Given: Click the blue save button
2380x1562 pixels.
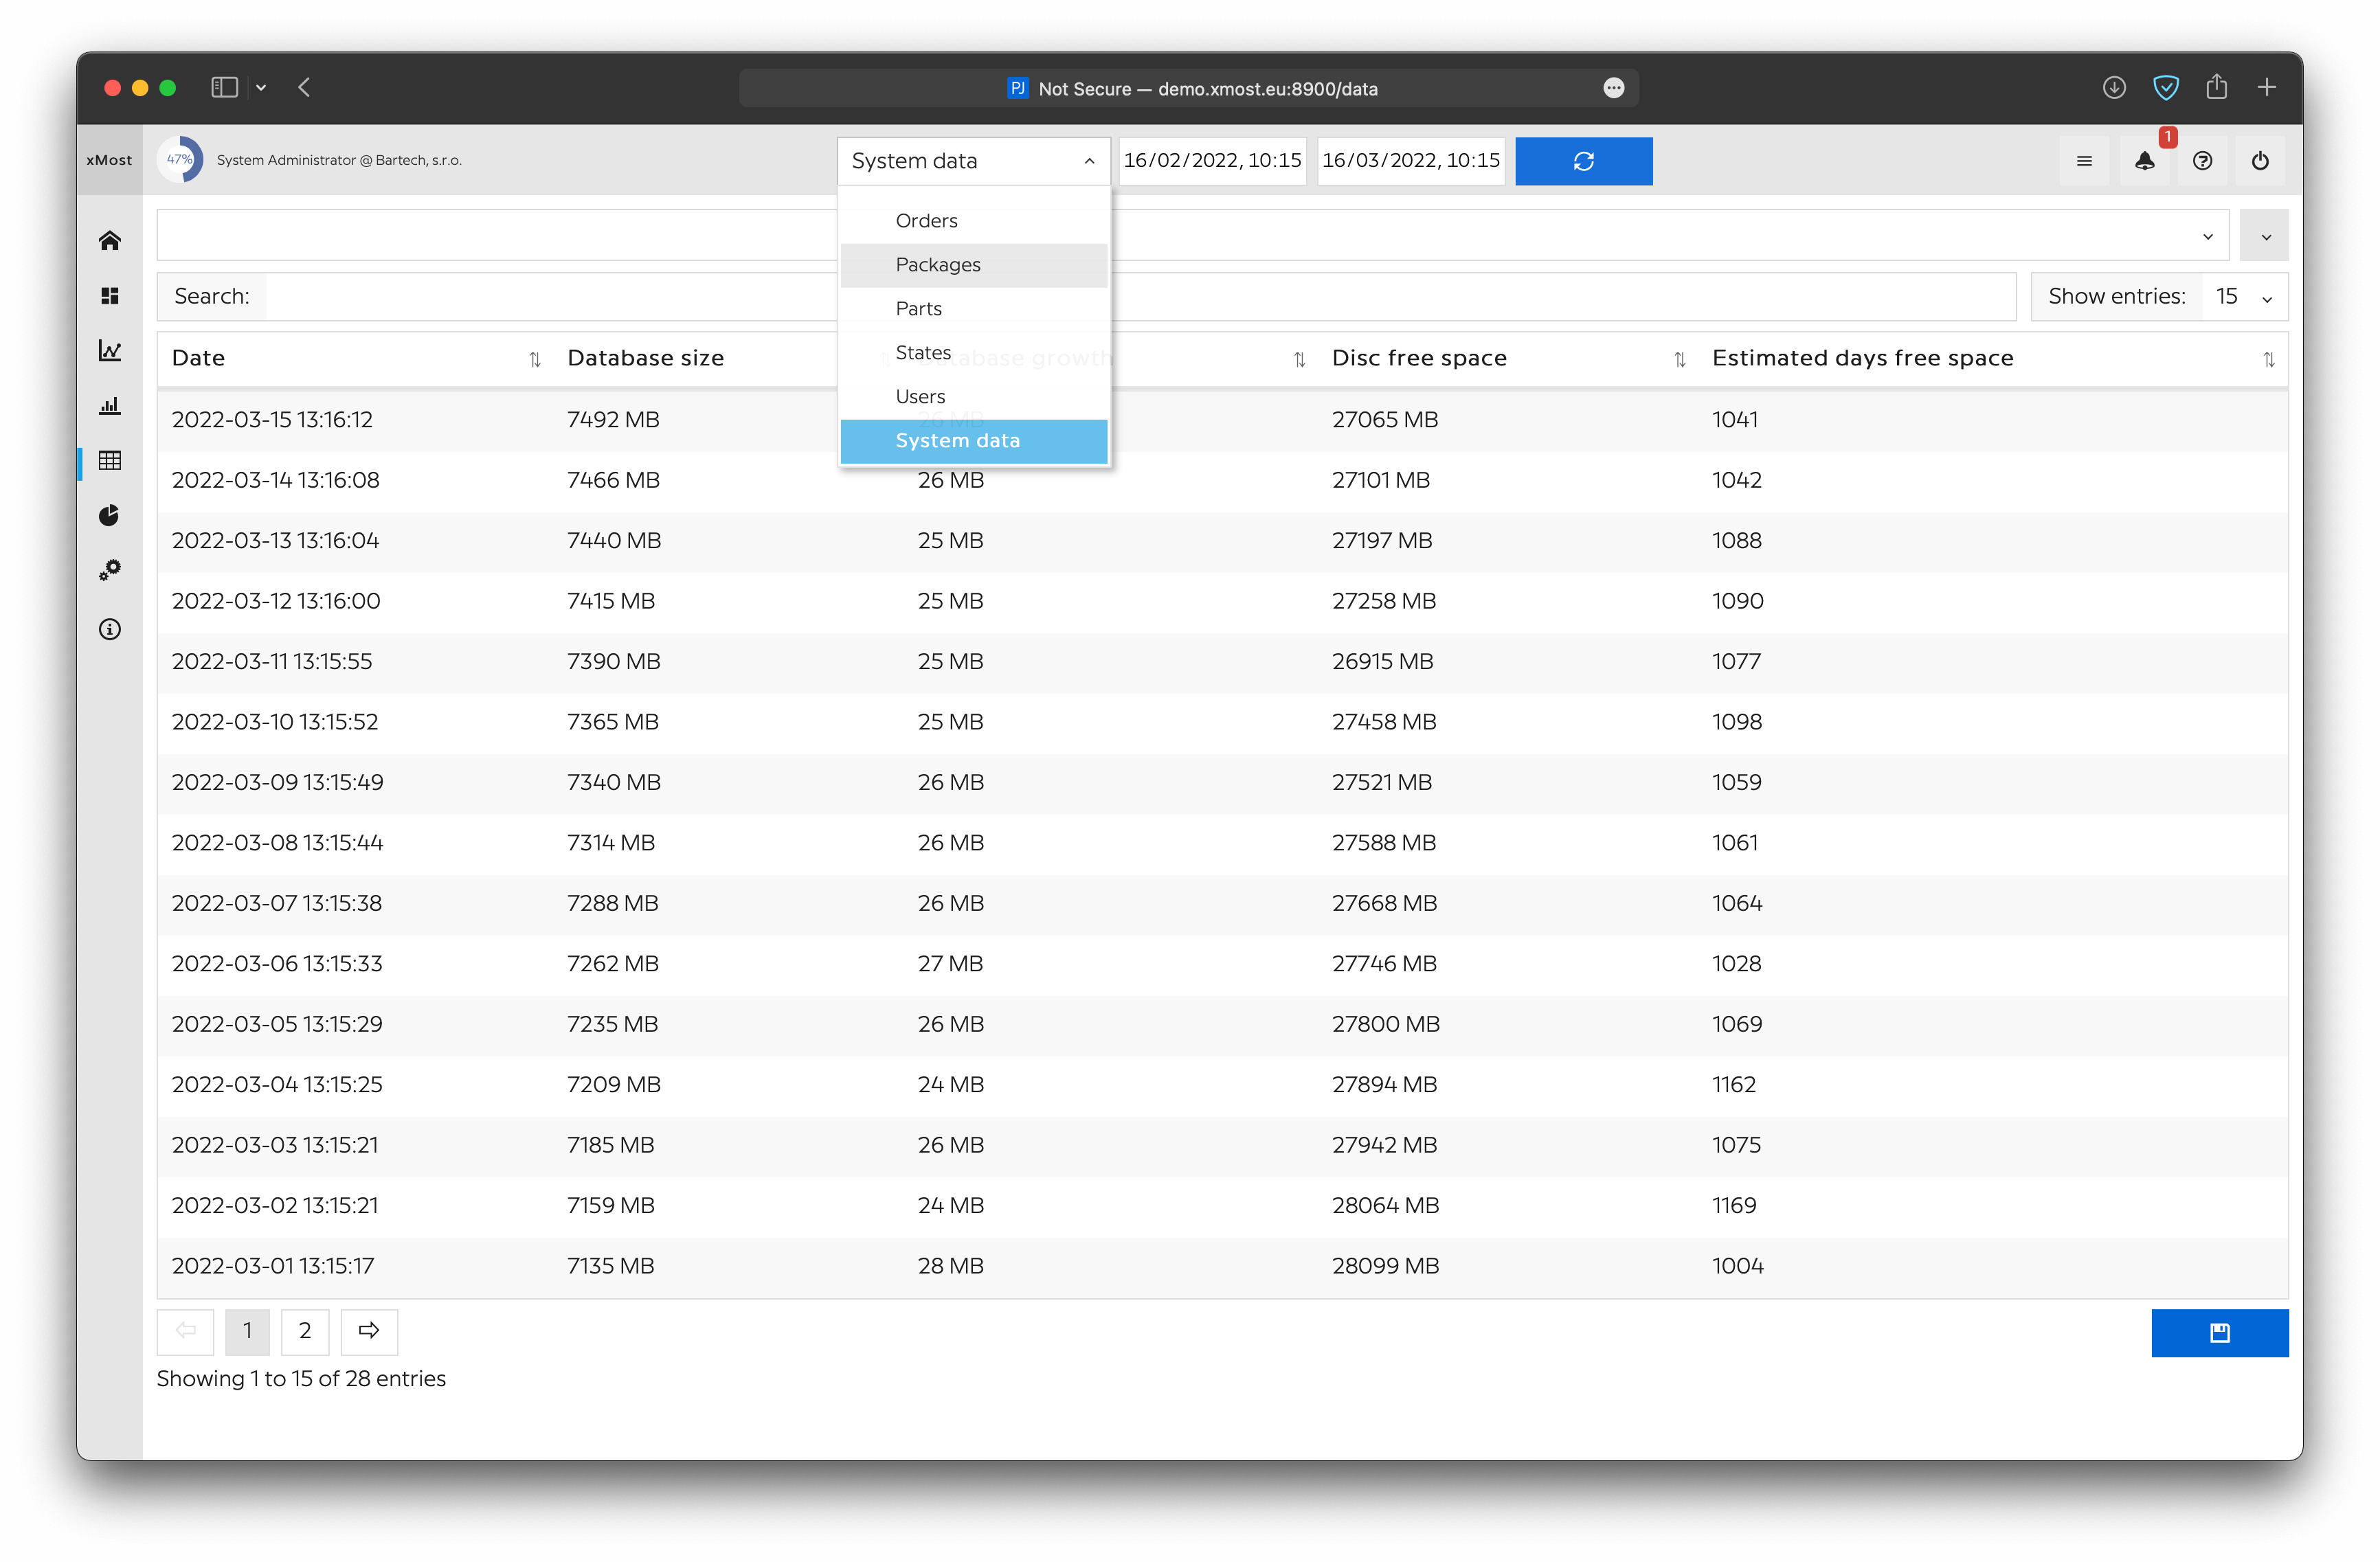Looking at the screenshot, I should click(2219, 1332).
